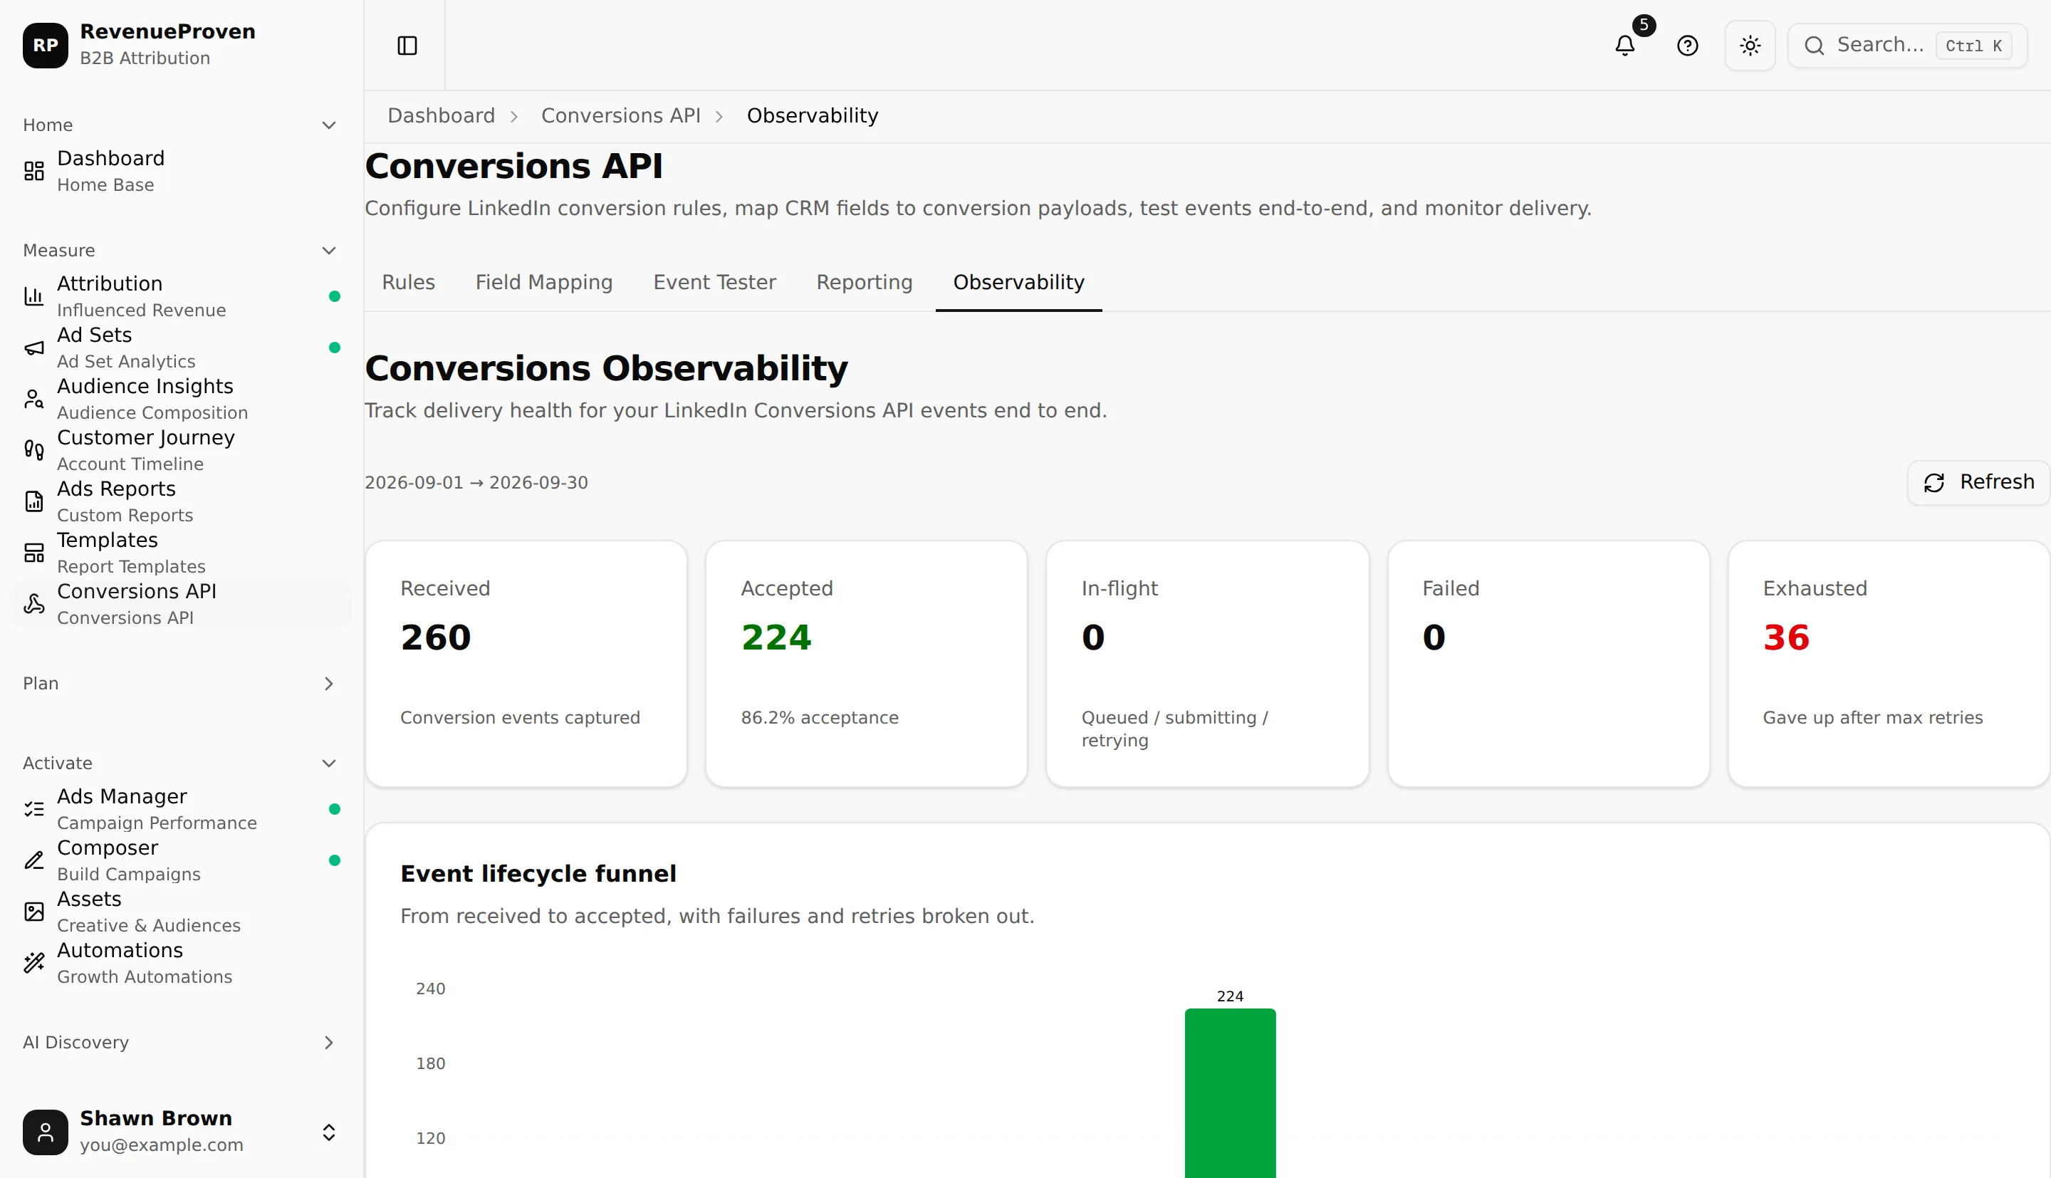This screenshot has height=1178, width=2051.
Task: Open notifications bell with 5 badge
Action: point(1625,46)
